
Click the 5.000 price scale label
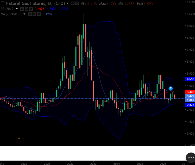(x=191, y=74)
